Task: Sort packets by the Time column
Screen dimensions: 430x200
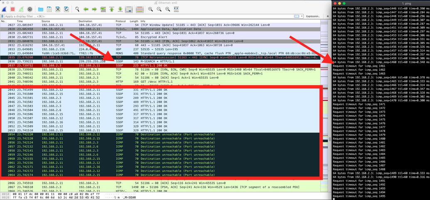Action: [x=28, y=21]
